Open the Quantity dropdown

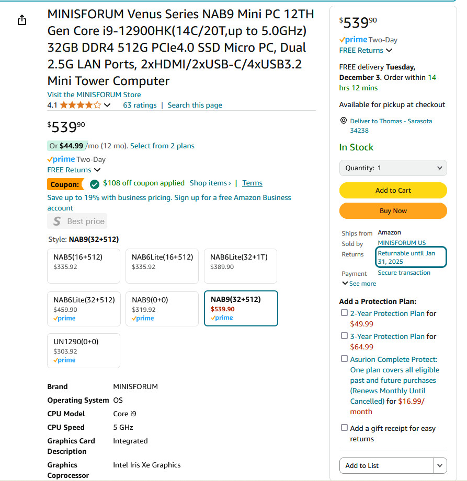coord(393,168)
